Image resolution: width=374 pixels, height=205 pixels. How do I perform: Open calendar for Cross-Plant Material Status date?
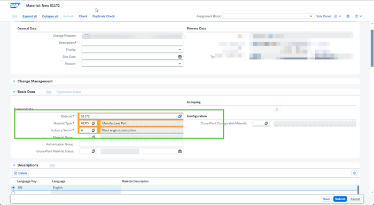180,152
